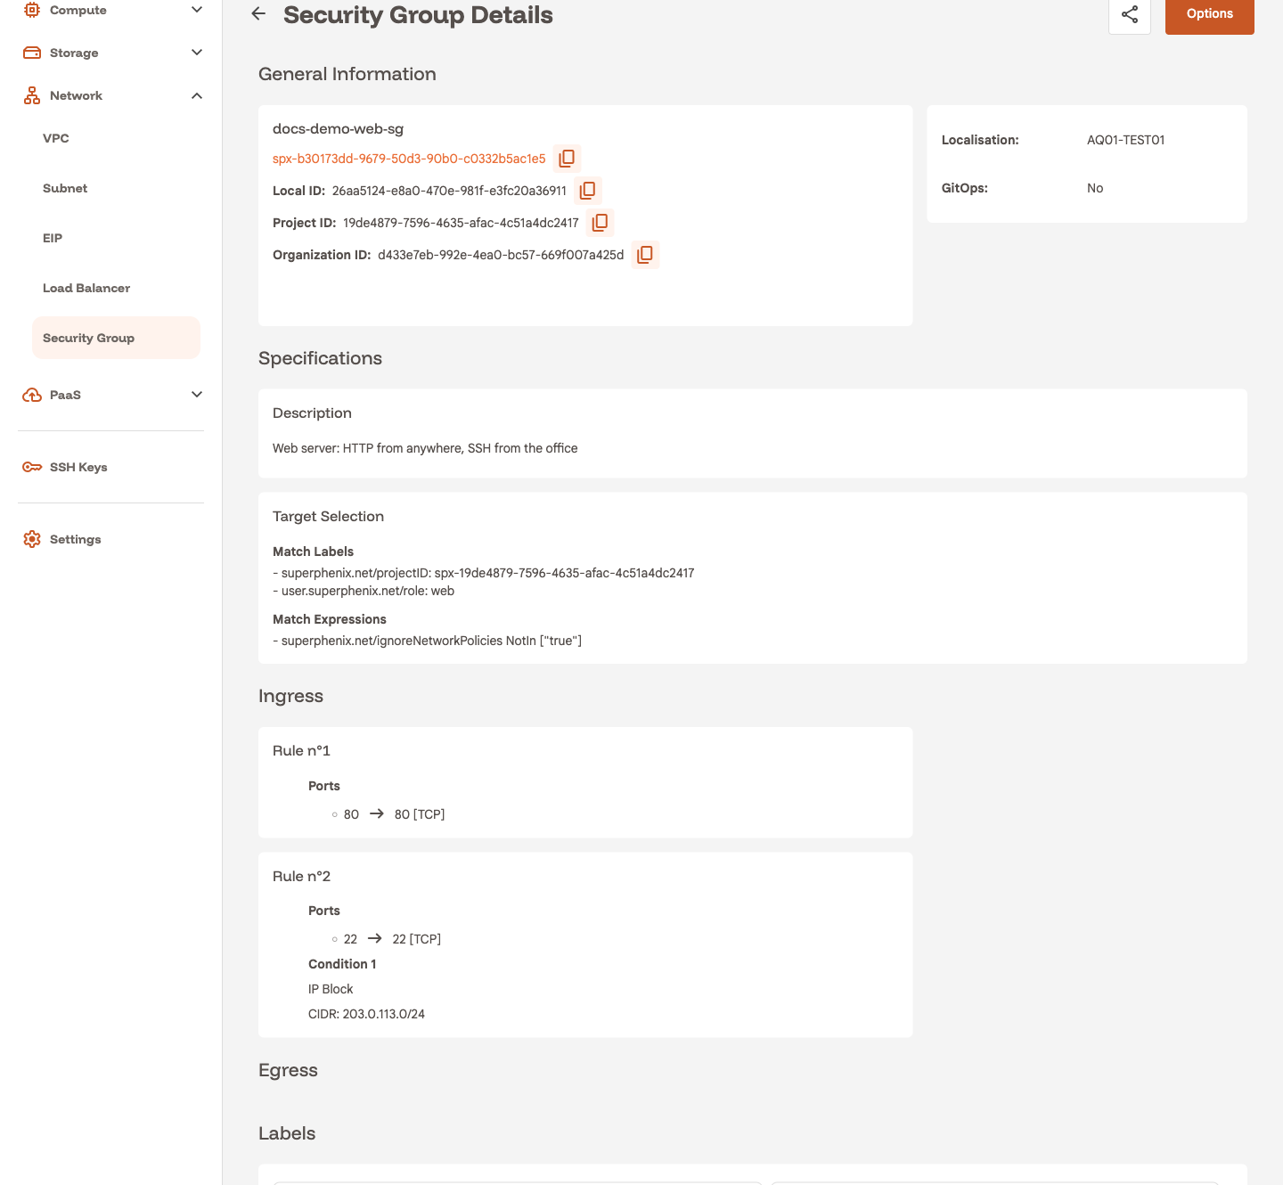This screenshot has height=1185, width=1283.
Task: Copy the Local ID value
Action: tap(588, 191)
